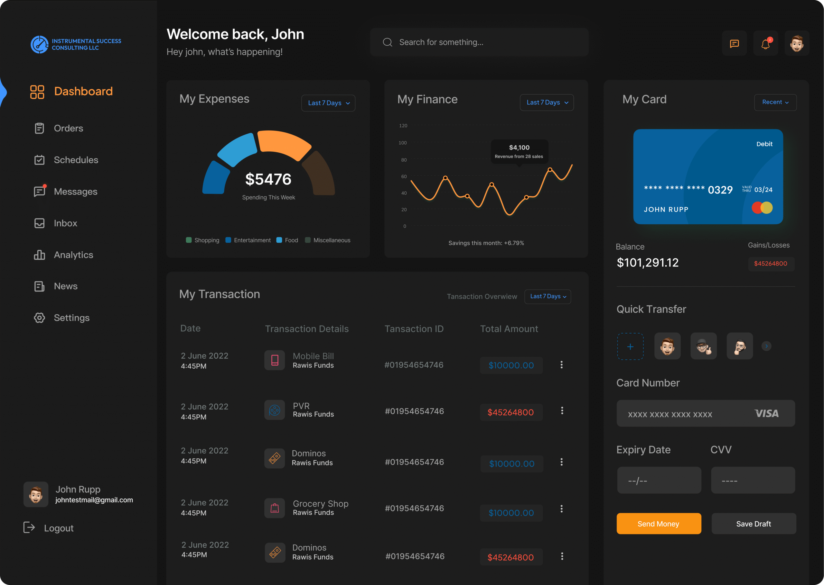Click the Grocery Shop transaction icon
Screen dimensions: 824x585
pyautogui.click(x=275, y=508)
